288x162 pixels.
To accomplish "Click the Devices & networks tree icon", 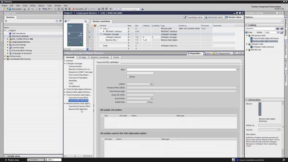I will pos(10,36).
